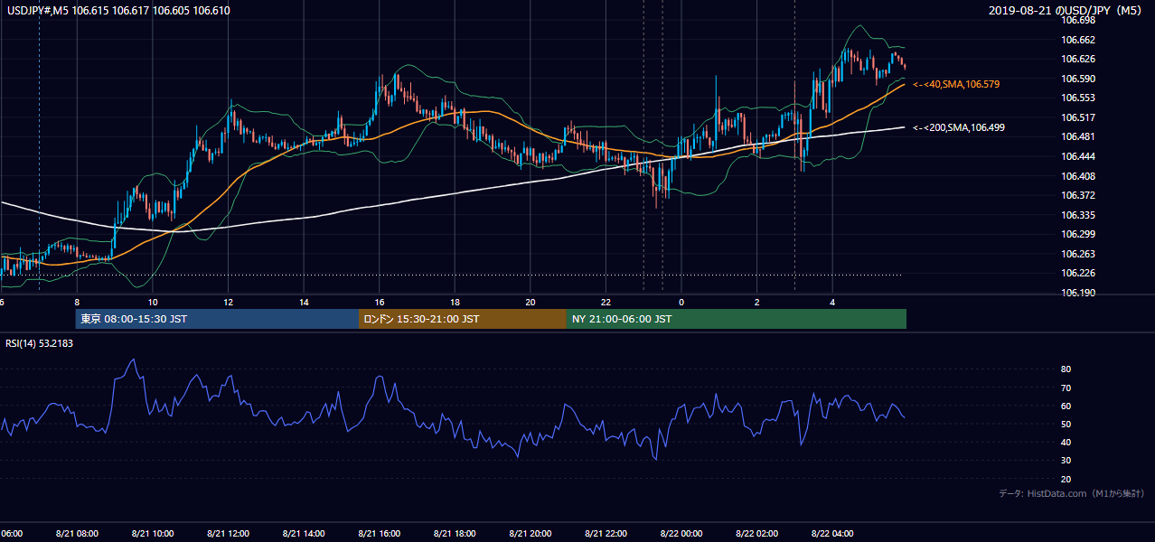Click bottom time label 8/22 02:00

pos(756,534)
